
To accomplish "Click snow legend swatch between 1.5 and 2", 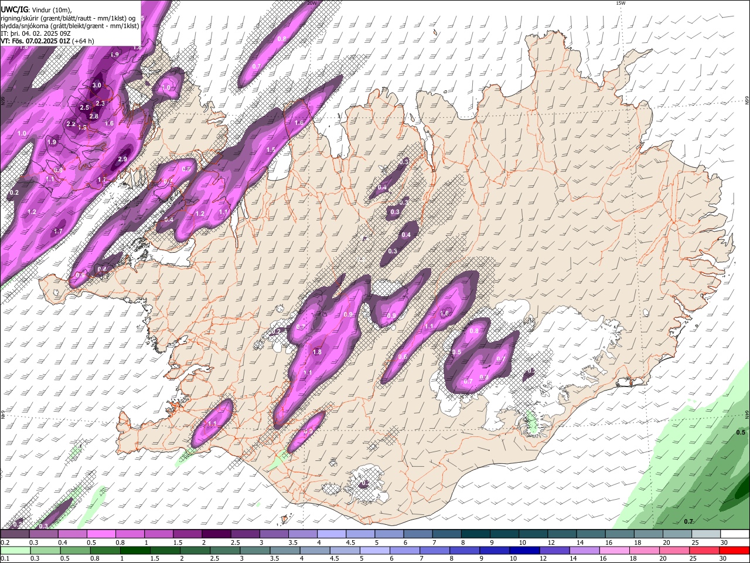I will [187, 534].
